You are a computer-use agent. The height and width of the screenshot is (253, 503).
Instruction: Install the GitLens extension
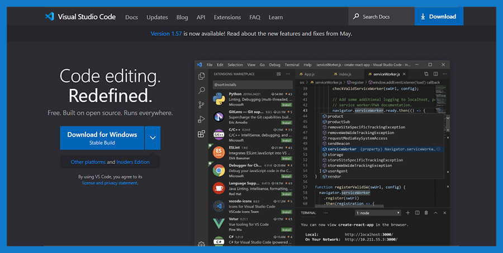[287, 123]
